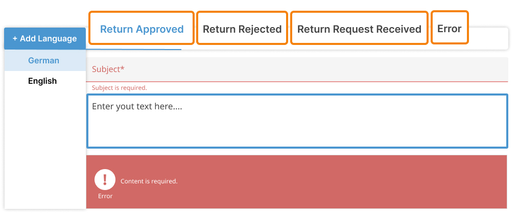Click the asterisk in the Subject* label
Screen dimensions: 518x213
coord(123,68)
